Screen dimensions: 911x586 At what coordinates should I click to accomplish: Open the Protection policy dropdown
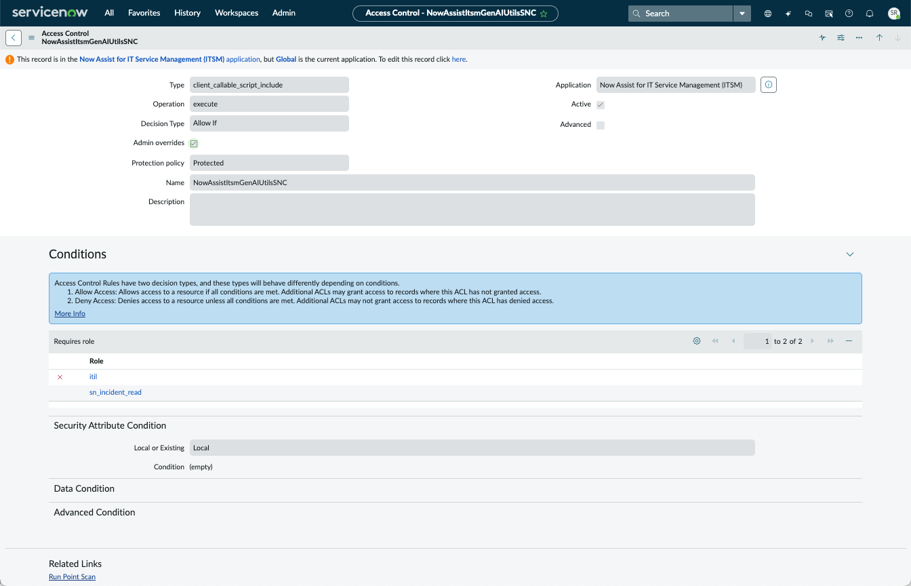269,163
